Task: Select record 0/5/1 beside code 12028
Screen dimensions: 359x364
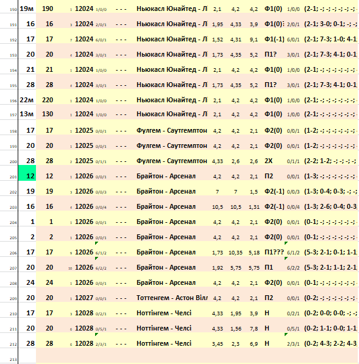Action: pyautogui.click(x=101, y=329)
